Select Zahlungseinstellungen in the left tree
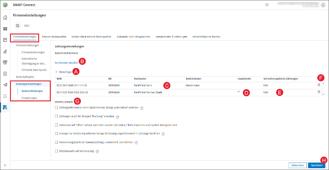The image size is (329, 170). 29,84
